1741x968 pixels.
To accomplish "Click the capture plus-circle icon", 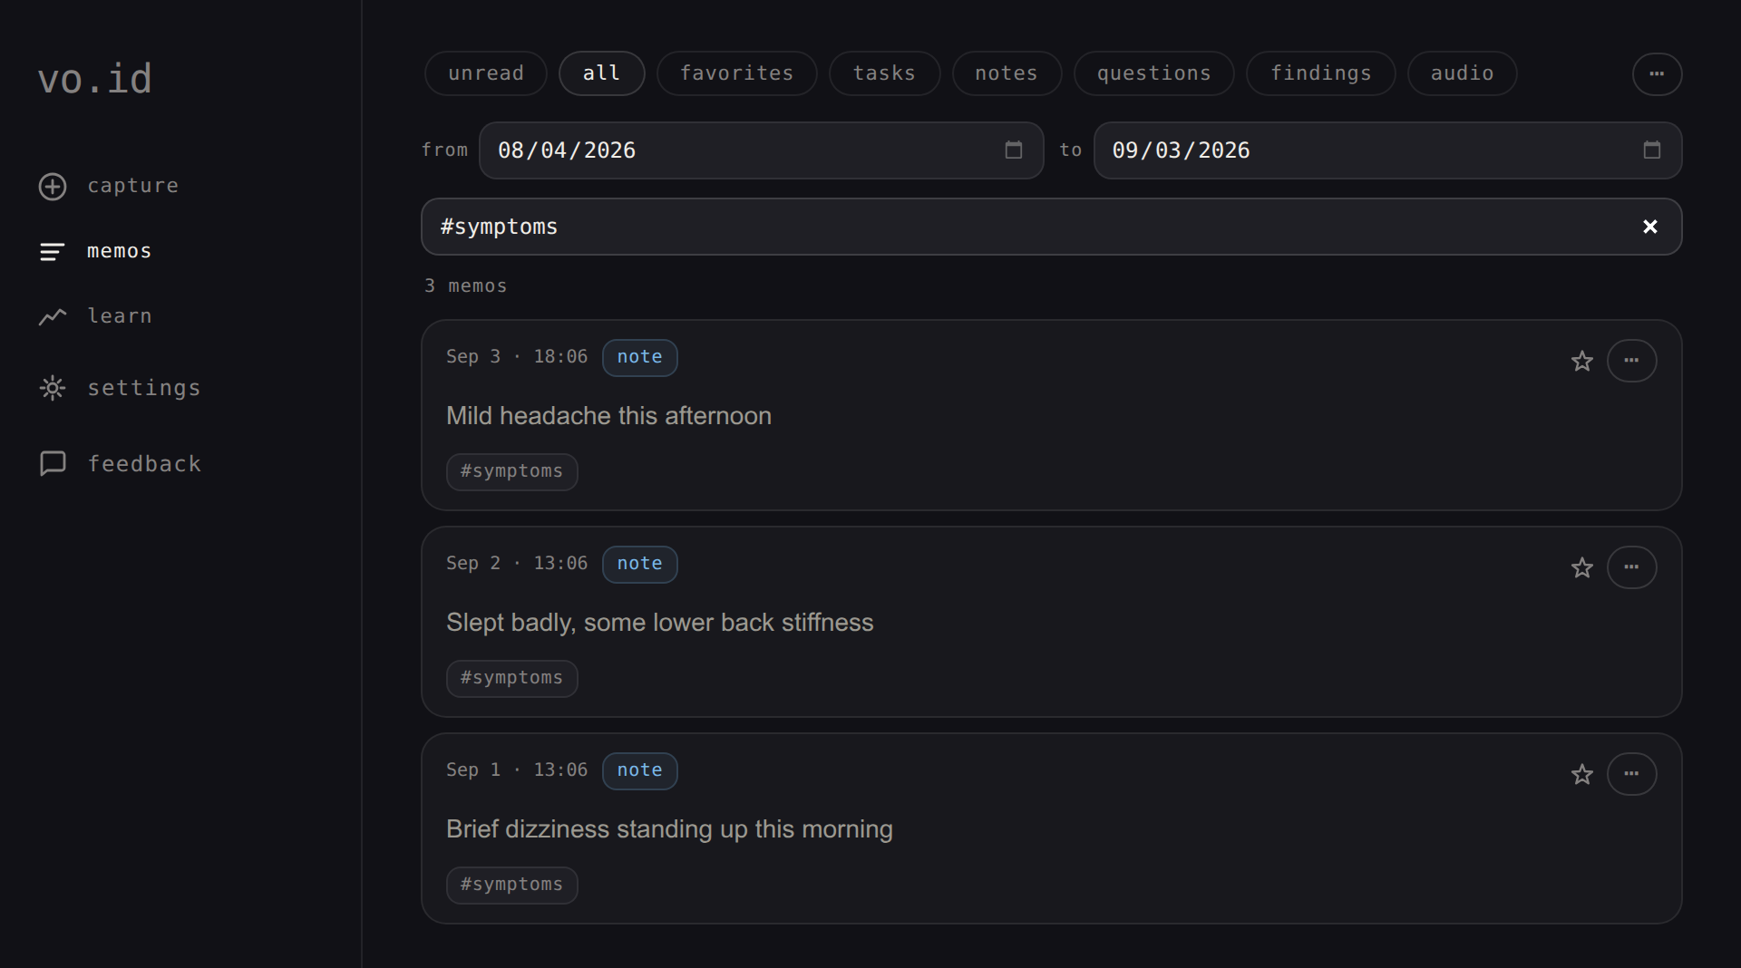I will (53, 187).
